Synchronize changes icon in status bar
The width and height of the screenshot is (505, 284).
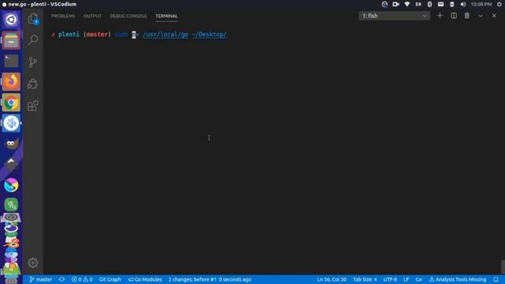[x=62, y=279]
